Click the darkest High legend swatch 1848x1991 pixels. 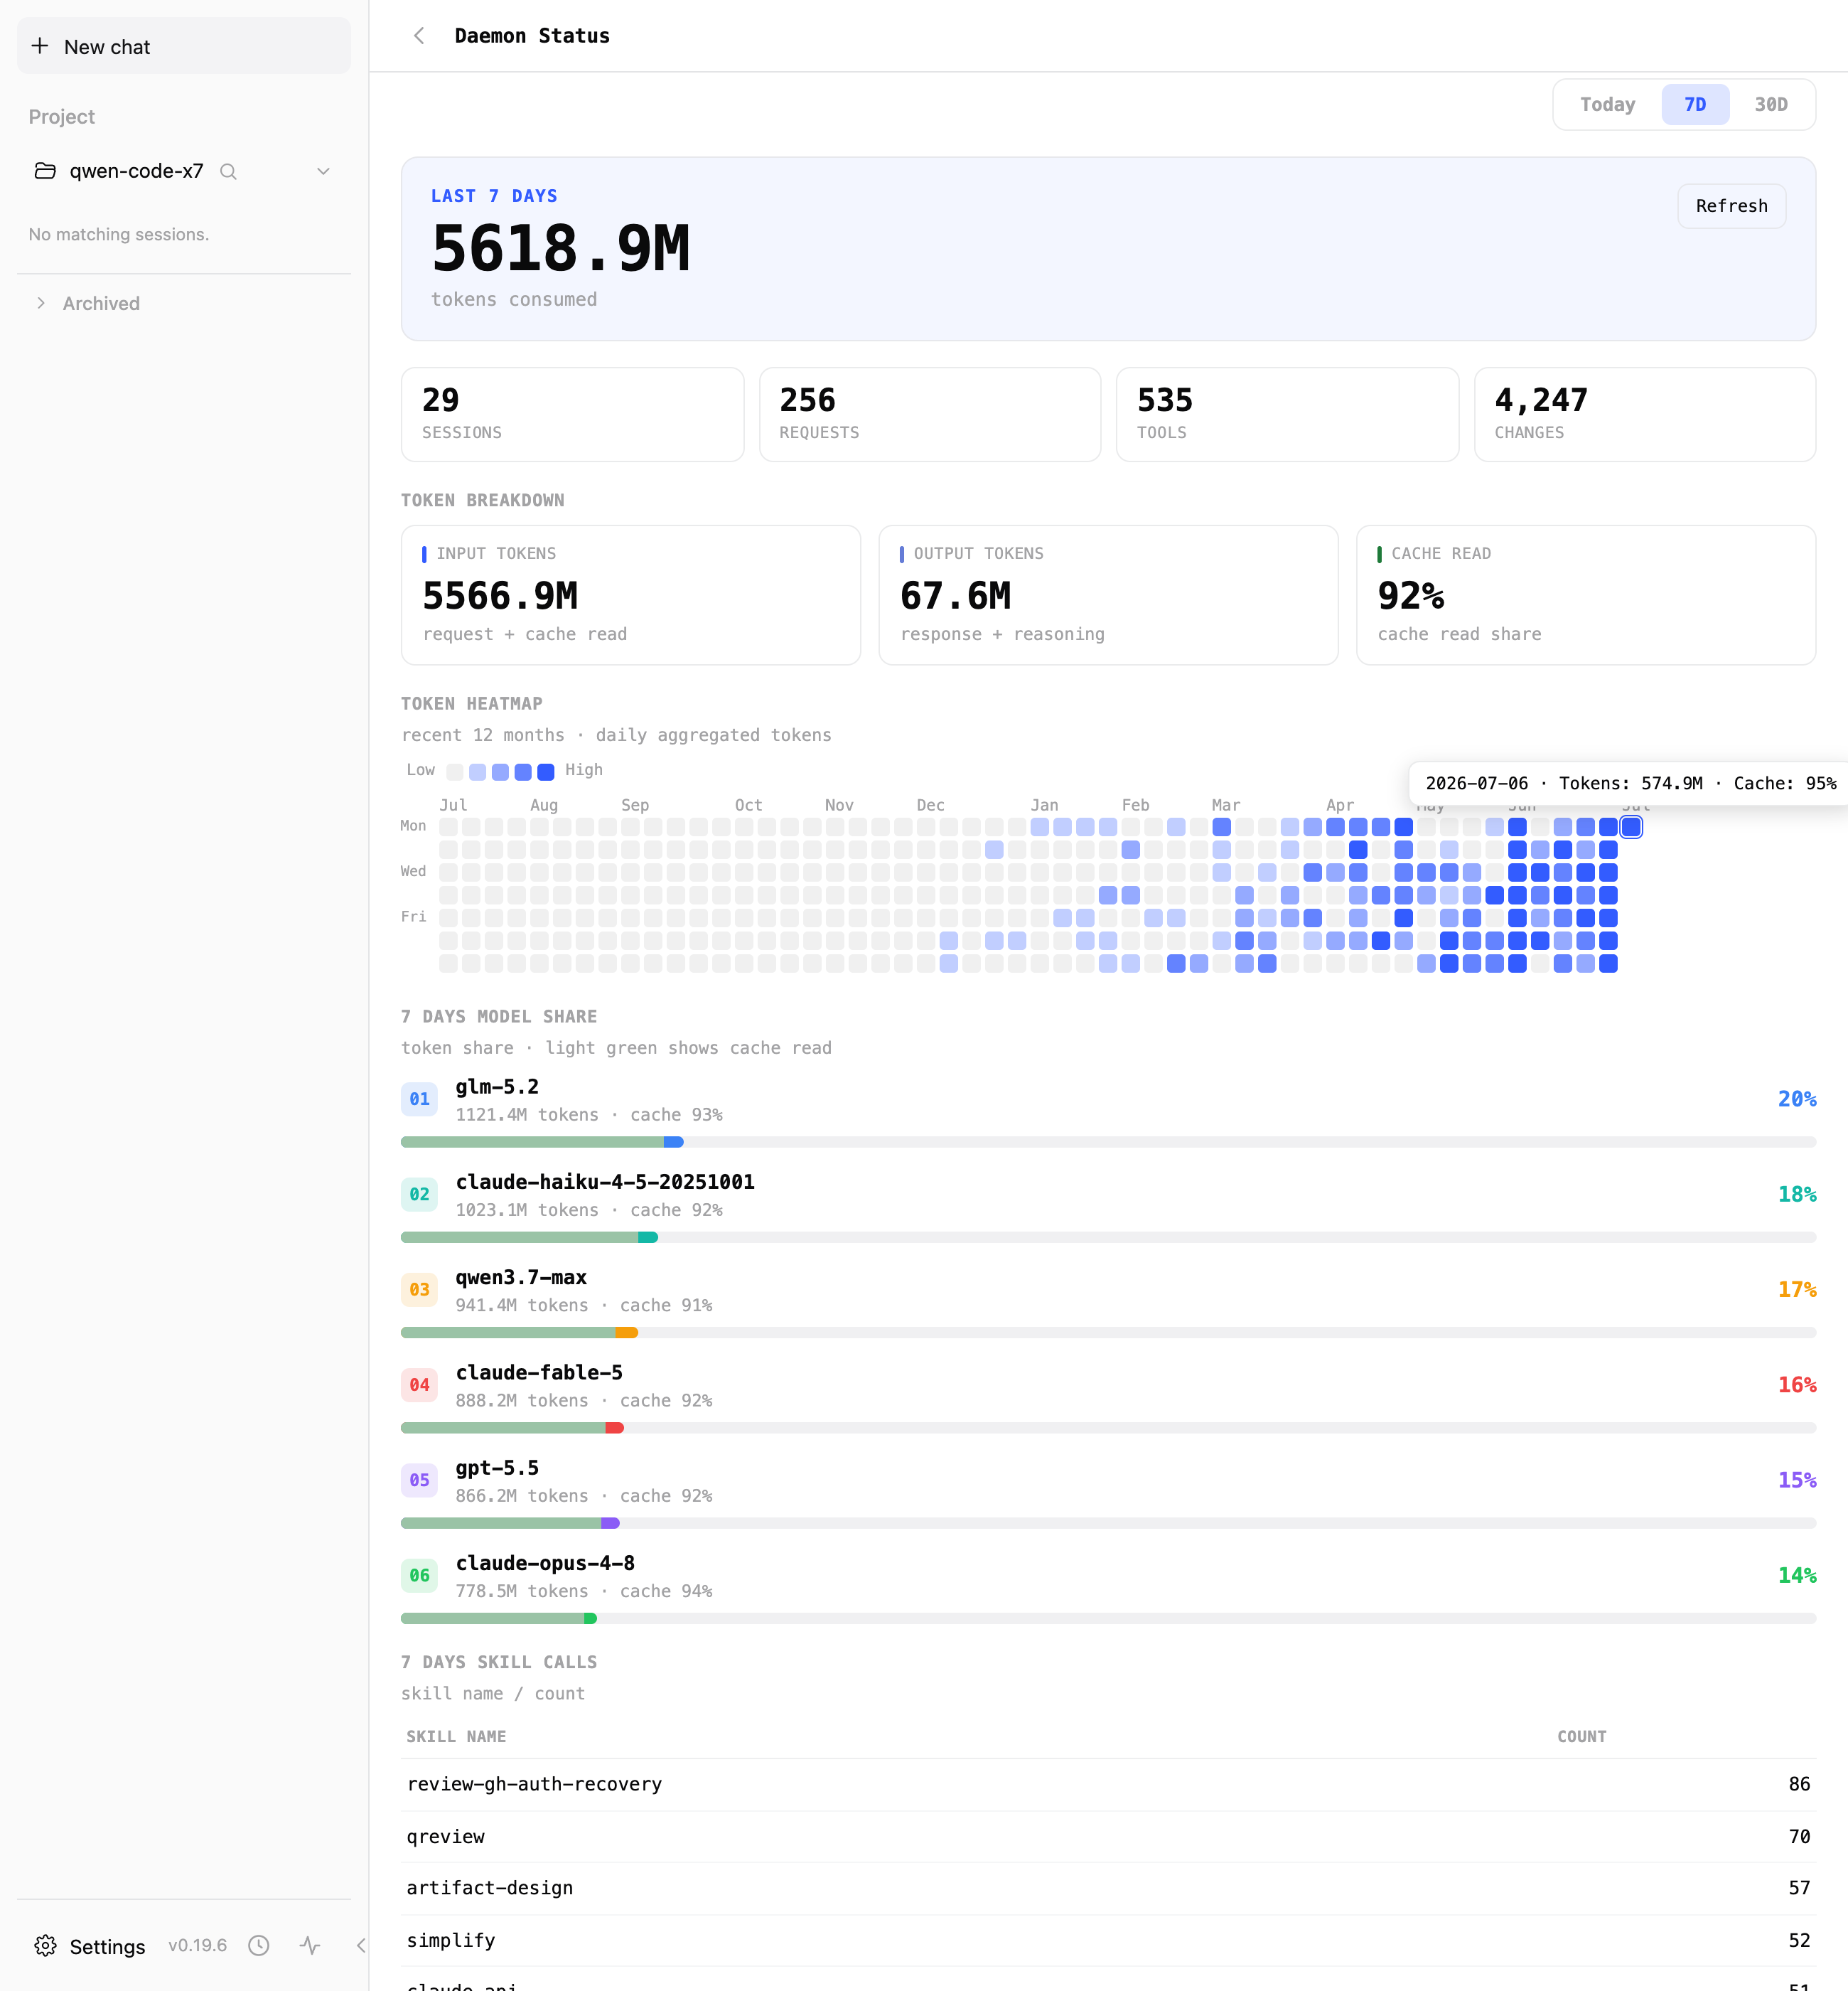(x=545, y=772)
